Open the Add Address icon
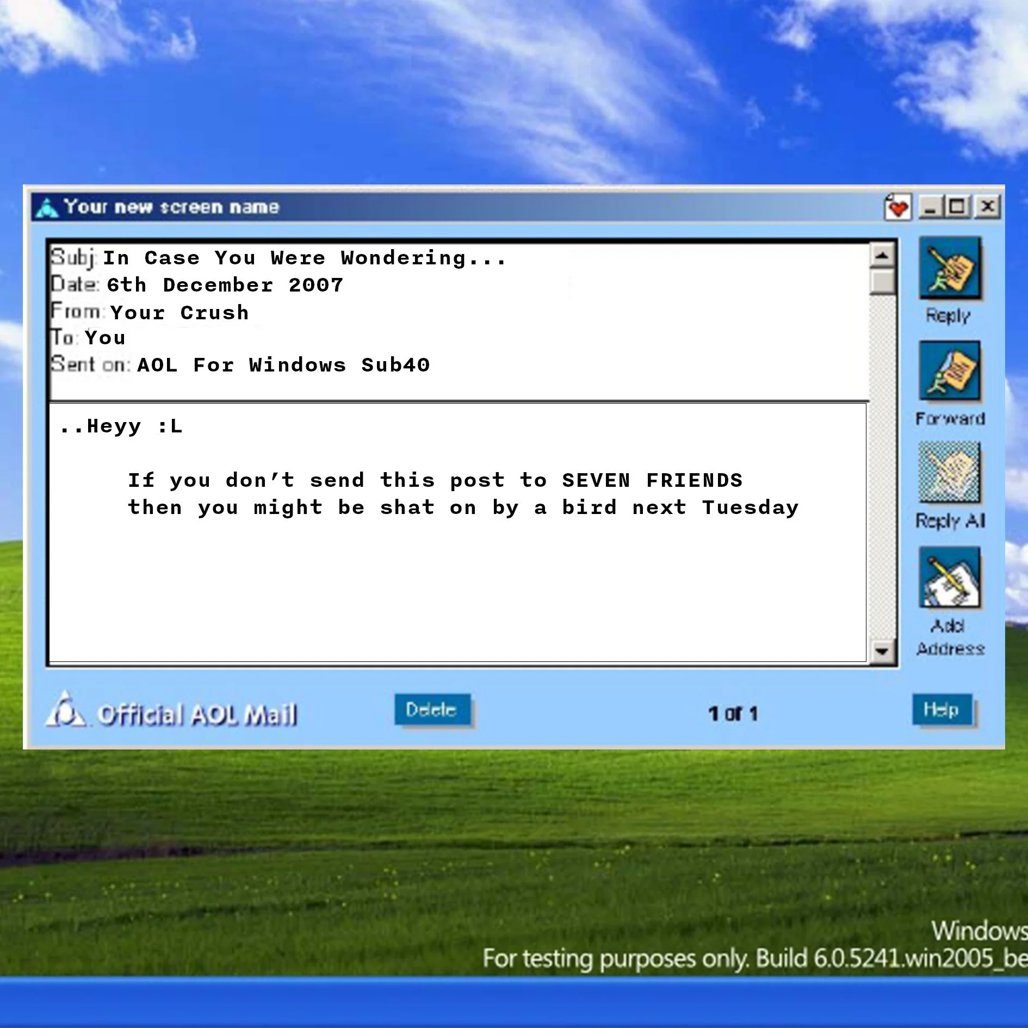The height and width of the screenshot is (1028, 1028). coord(950,577)
